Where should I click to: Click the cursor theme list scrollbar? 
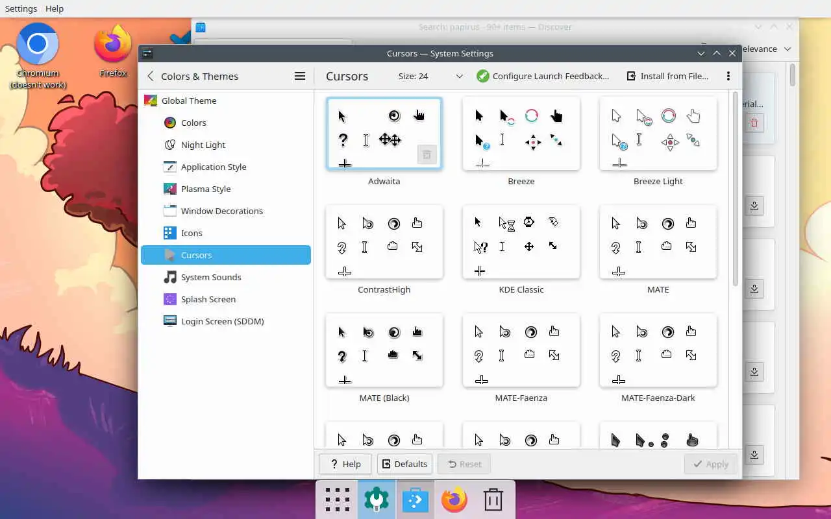tap(735, 189)
